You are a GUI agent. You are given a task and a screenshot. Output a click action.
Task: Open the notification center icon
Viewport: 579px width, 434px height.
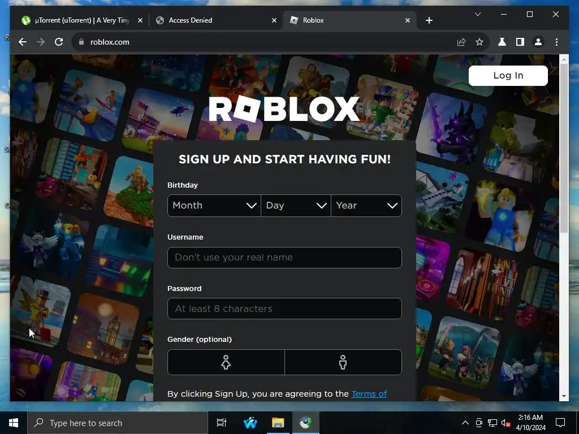pyautogui.click(x=560, y=423)
